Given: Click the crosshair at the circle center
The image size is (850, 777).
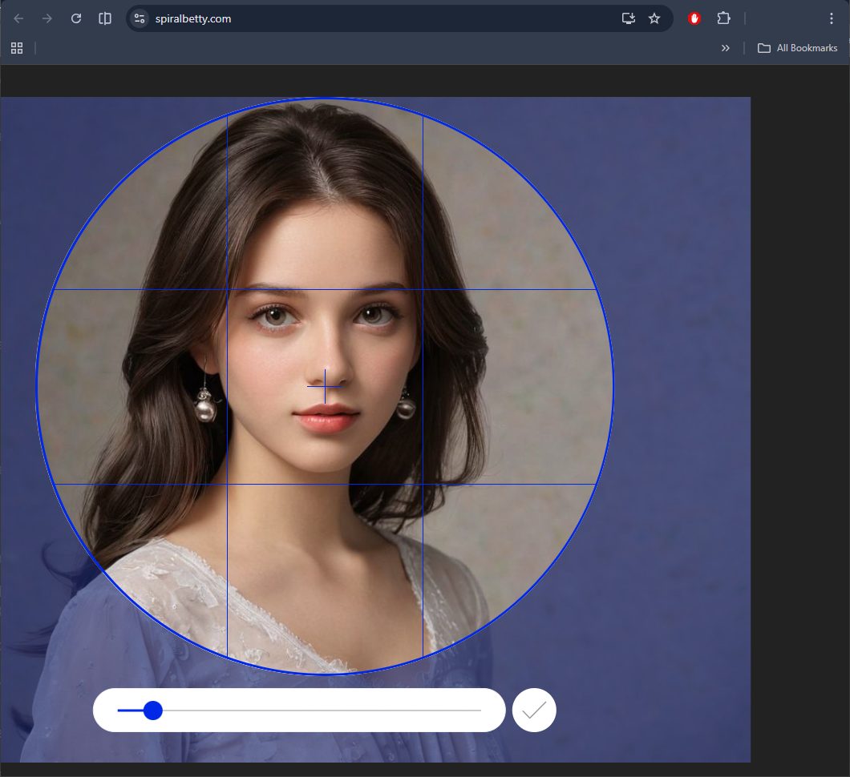Looking at the screenshot, I should click(325, 386).
